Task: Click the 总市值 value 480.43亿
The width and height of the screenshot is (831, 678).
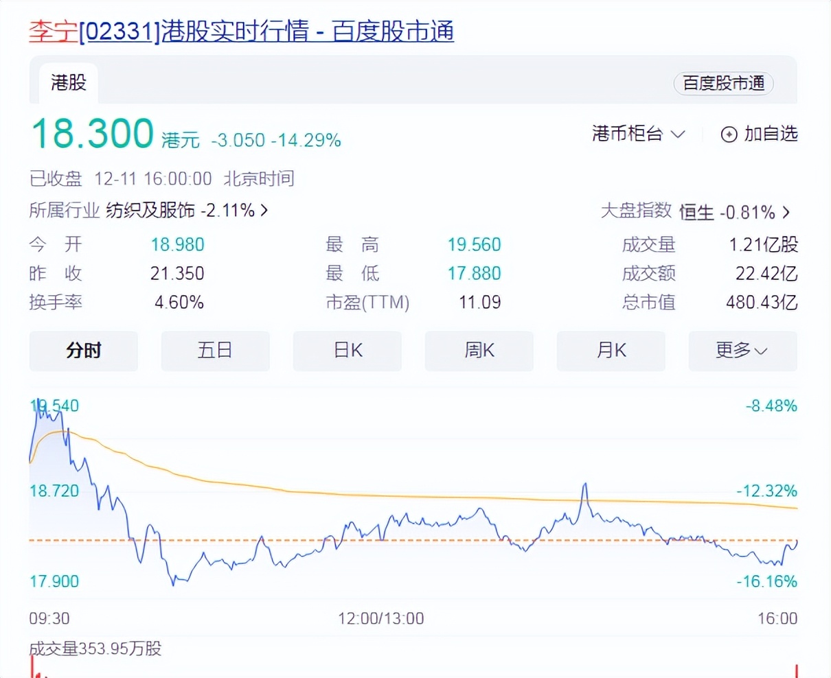Action: [762, 302]
